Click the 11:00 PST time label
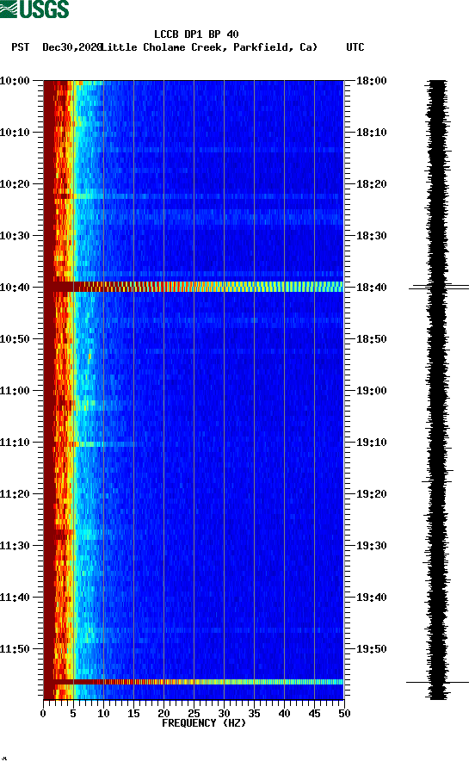475x768 pixels. (x=15, y=391)
